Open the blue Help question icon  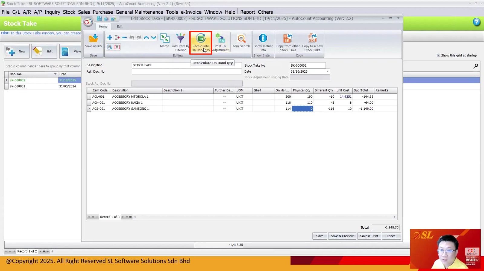click(x=476, y=22)
